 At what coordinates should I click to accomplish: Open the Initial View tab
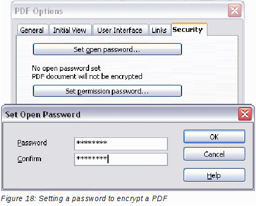(70, 30)
